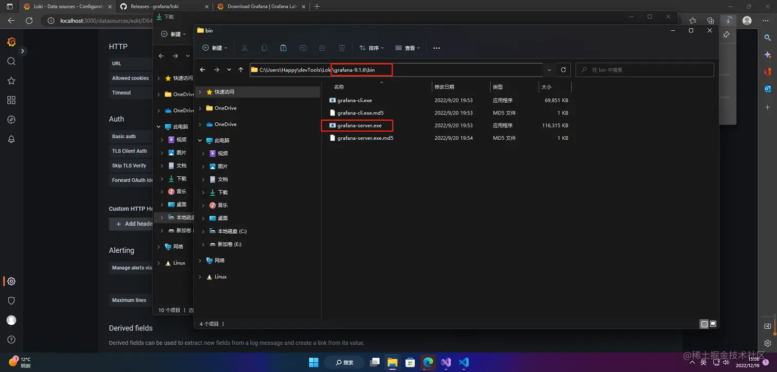The height and width of the screenshot is (372, 777).
Task: Open the 新建 dropdown in bin window
Action: (215, 48)
